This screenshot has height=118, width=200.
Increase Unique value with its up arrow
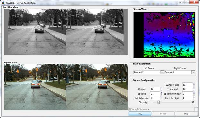click(x=161, y=88)
